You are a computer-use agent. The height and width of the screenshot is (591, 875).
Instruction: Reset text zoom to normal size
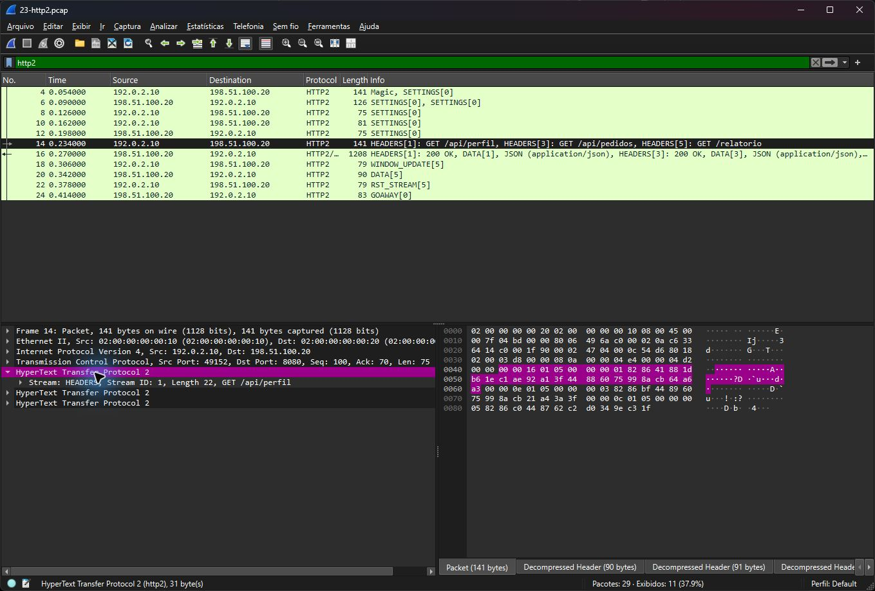pyautogui.click(x=318, y=43)
